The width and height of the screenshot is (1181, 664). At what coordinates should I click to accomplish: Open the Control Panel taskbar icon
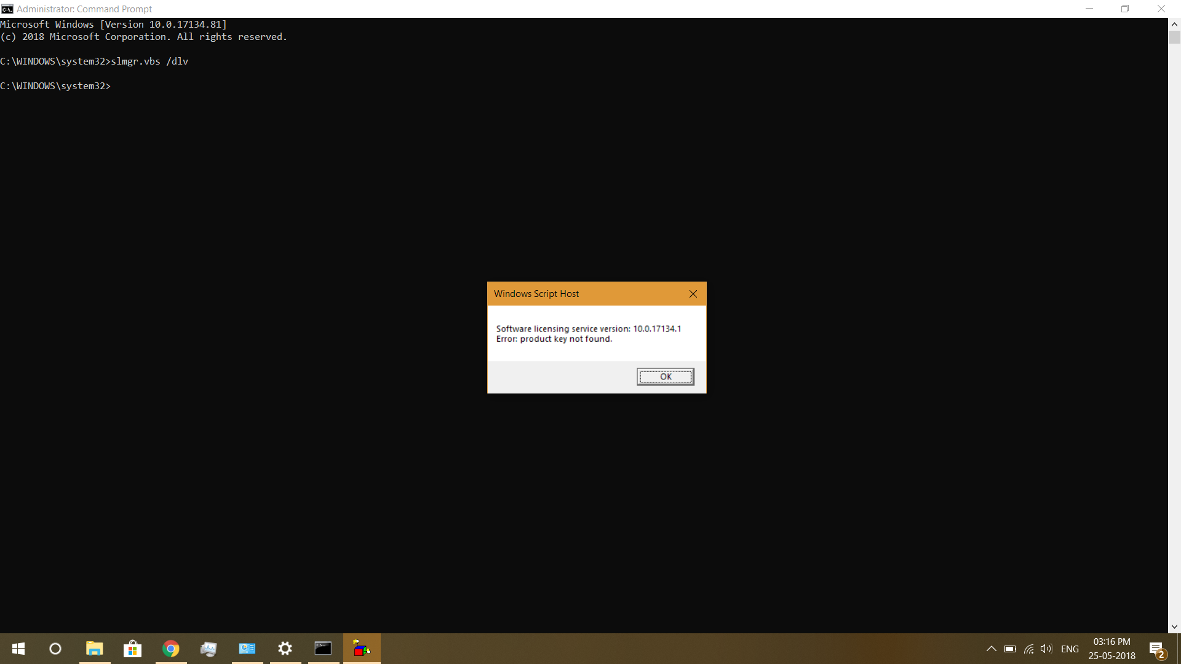click(247, 649)
